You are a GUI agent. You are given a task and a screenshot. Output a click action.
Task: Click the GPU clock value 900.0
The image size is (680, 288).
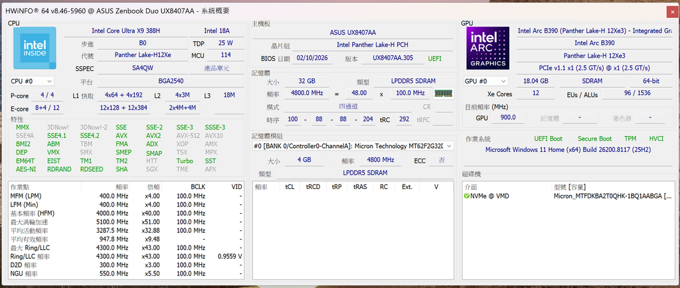click(x=507, y=117)
